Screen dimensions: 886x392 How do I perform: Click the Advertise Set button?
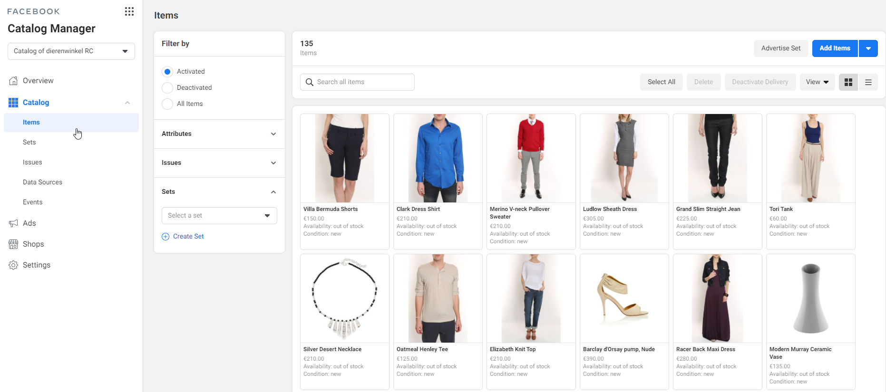point(781,48)
